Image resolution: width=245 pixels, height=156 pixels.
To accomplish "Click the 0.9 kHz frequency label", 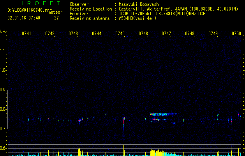I will pyautogui.click(x=3, y=90).
